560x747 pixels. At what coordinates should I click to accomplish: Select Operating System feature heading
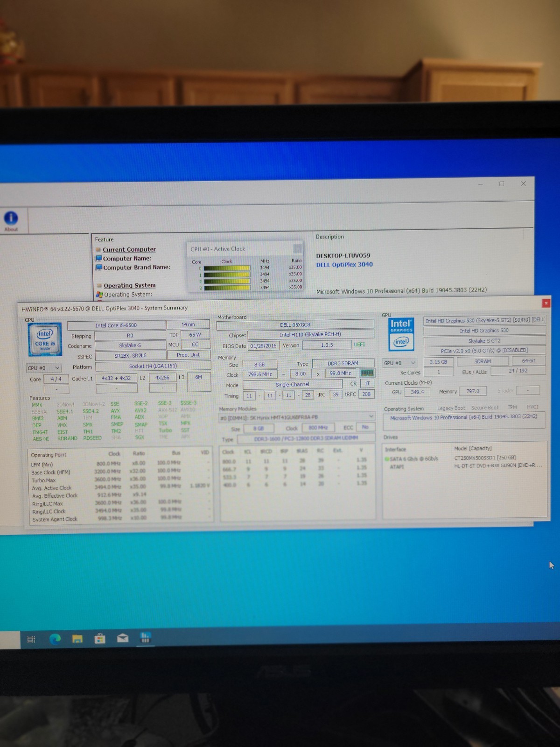click(x=130, y=286)
